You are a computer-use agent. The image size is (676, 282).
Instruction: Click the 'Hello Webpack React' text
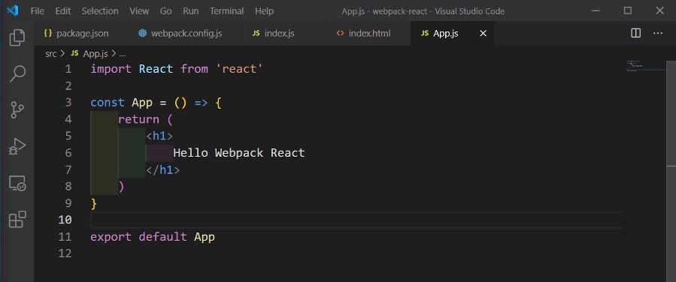point(239,152)
